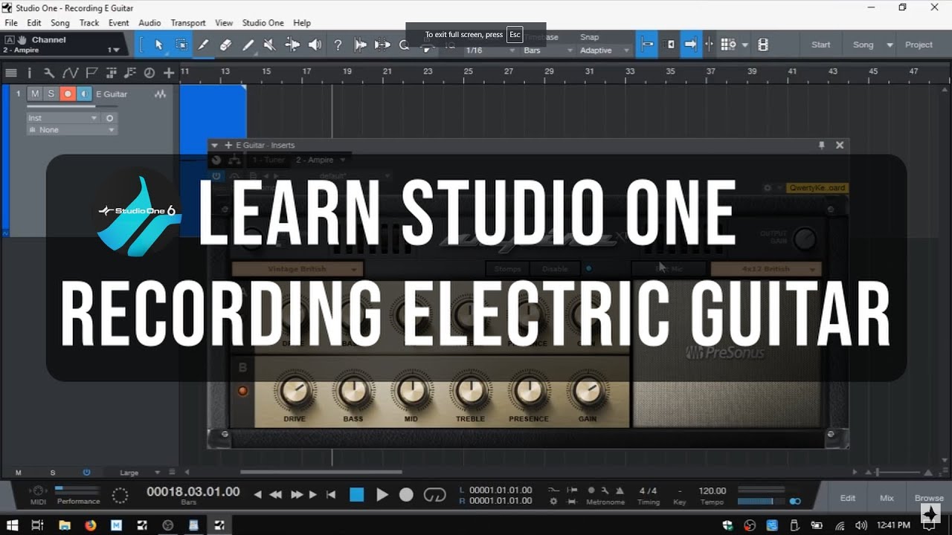952x535 pixels.
Task: Open the Large track height dropdown
Action: (140, 473)
